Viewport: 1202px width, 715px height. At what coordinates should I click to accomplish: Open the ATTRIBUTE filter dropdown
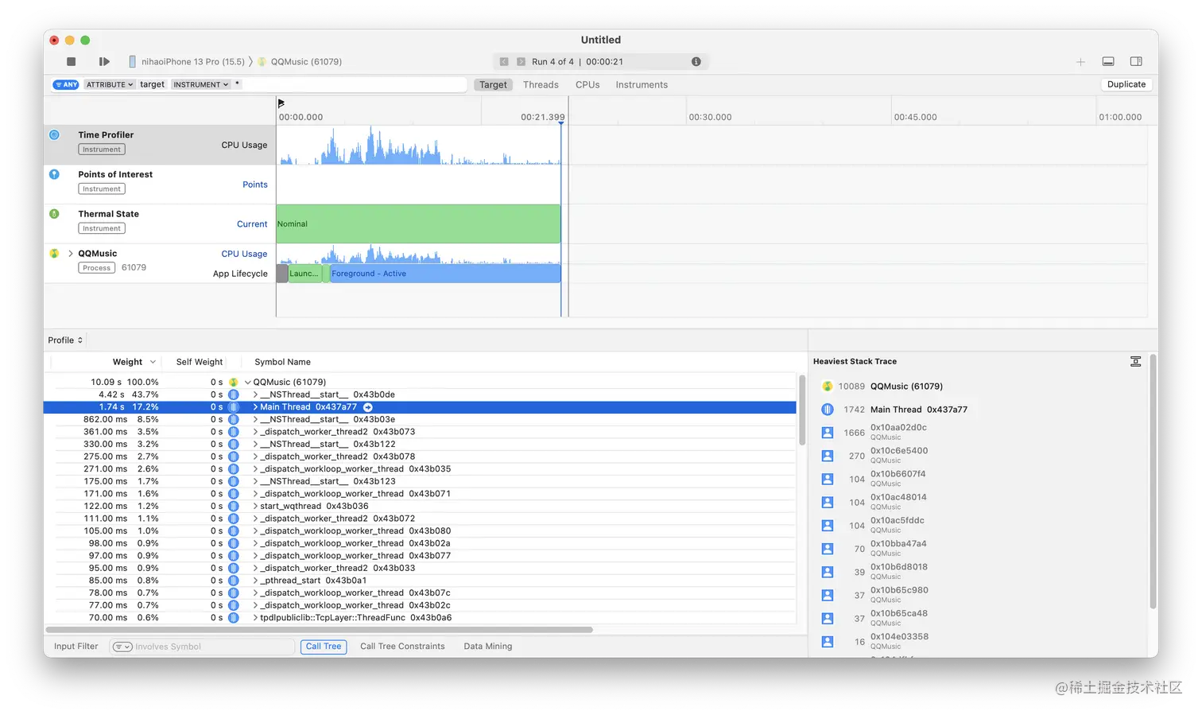(x=109, y=84)
